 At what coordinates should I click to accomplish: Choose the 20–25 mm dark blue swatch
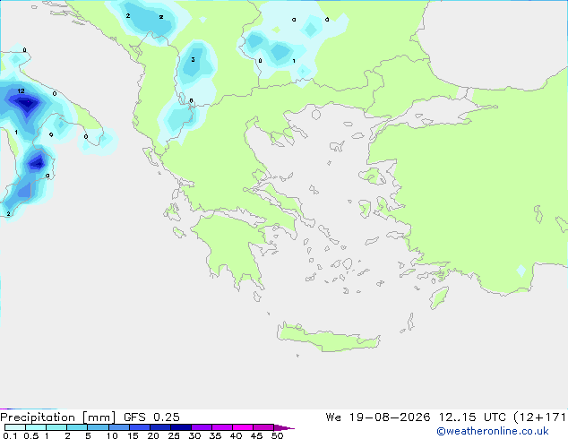pyautogui.click(x=160, y=427)
